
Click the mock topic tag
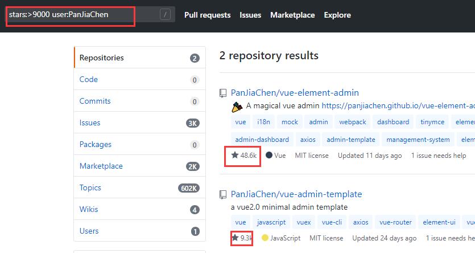(290, 121)
